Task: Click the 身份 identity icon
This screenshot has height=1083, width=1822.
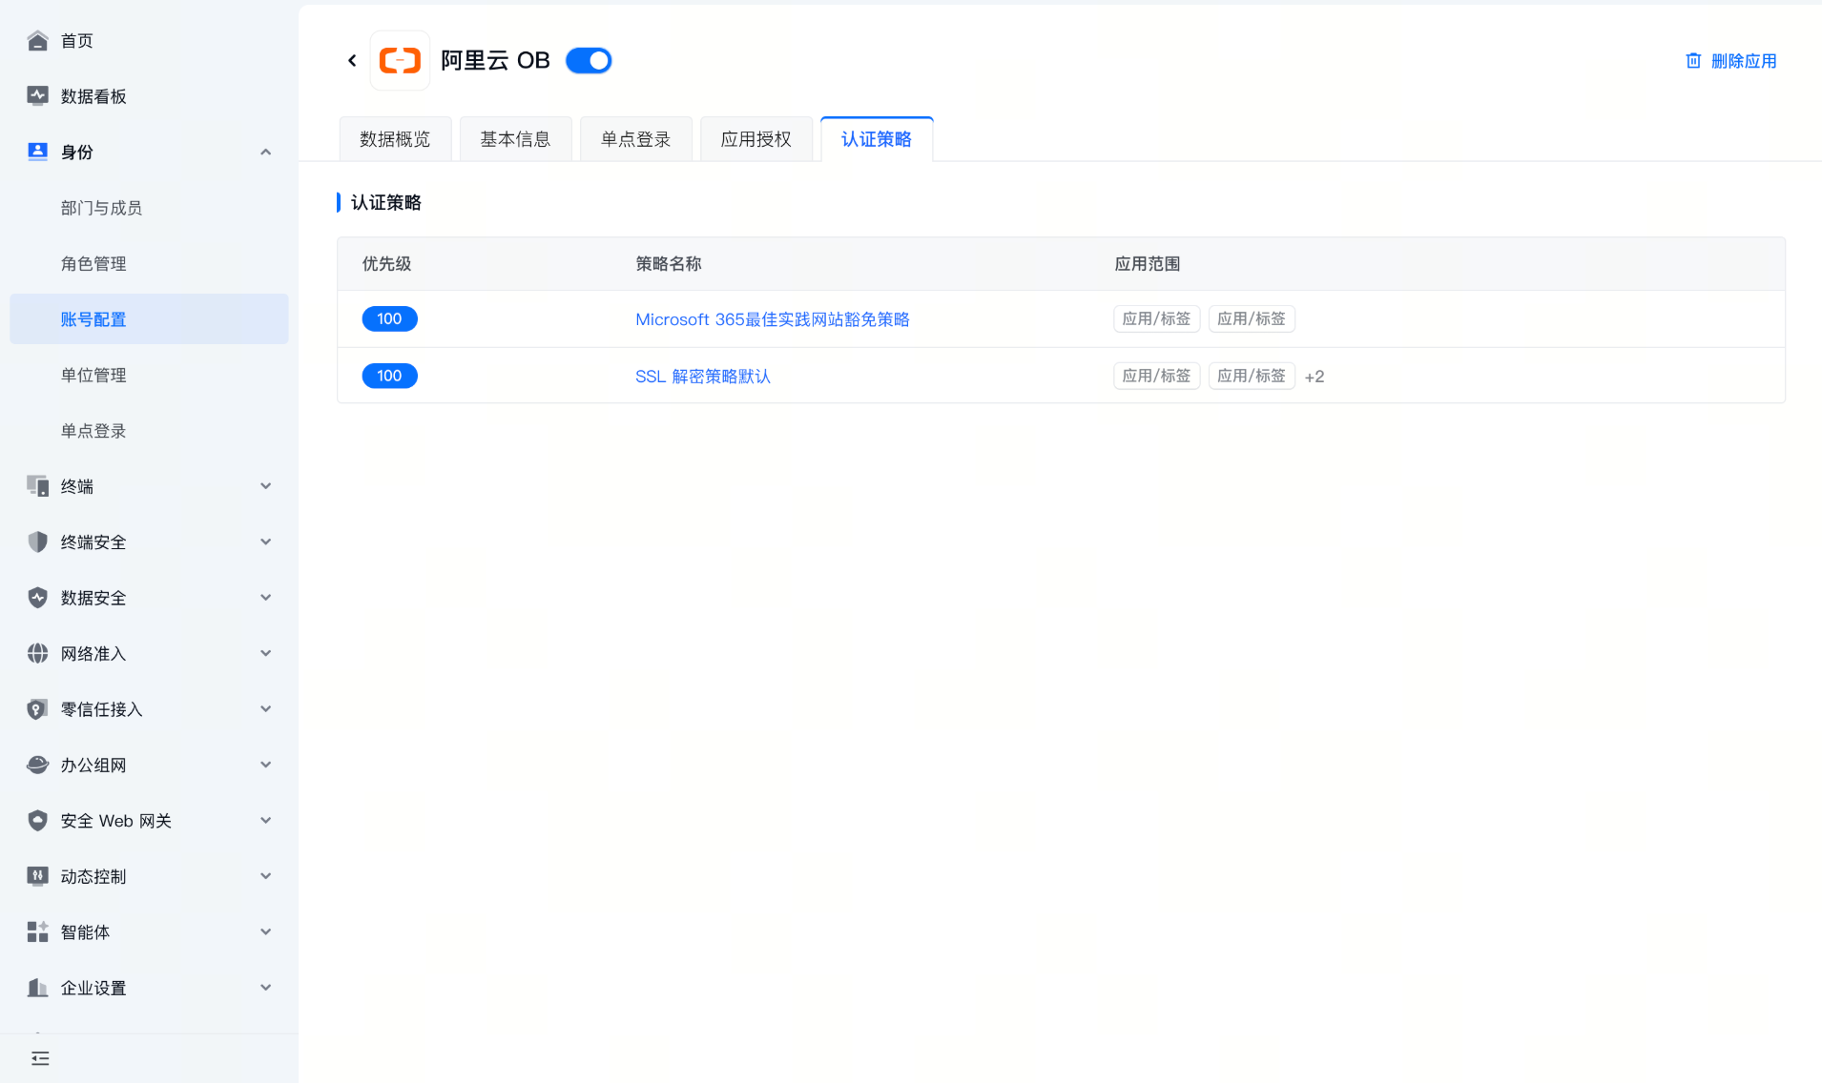Action: point(37,152)
